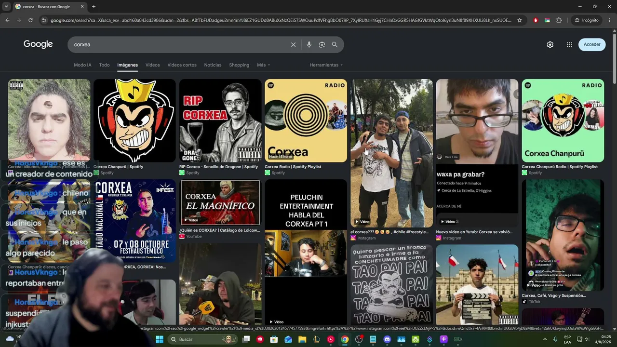Open Google quick settings gear icon
The width and height of the screenshot is (617, 347).
(550, 44)
